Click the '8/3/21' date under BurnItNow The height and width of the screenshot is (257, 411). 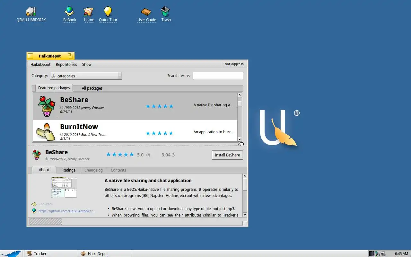[65, 139]
